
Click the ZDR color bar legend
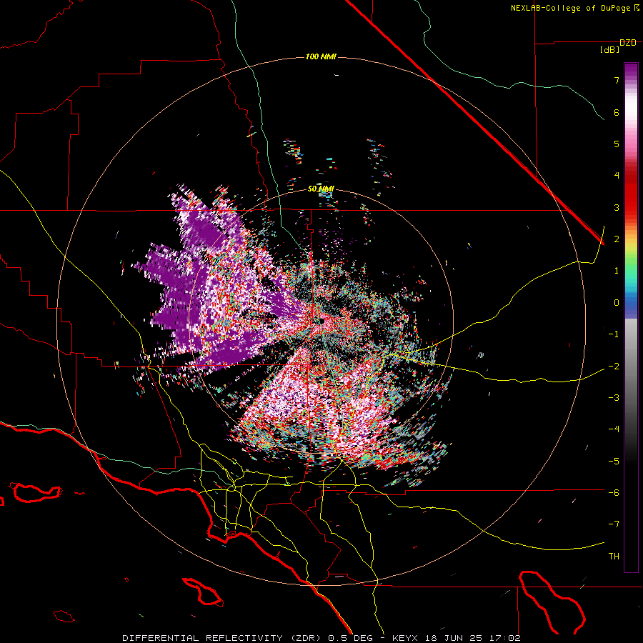pyautogui.click(x=631, y=317)
